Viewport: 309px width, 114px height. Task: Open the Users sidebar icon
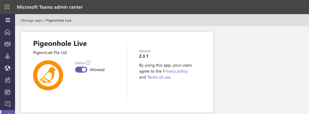(8, 80)
